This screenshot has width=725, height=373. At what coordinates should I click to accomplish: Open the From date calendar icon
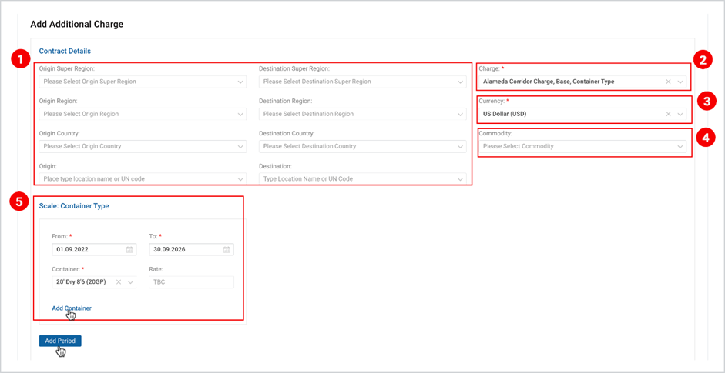point(129,249)
